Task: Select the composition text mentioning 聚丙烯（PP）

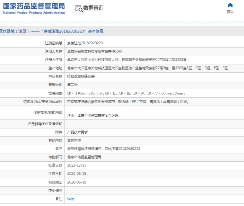Action: click(x=128, y=102)
